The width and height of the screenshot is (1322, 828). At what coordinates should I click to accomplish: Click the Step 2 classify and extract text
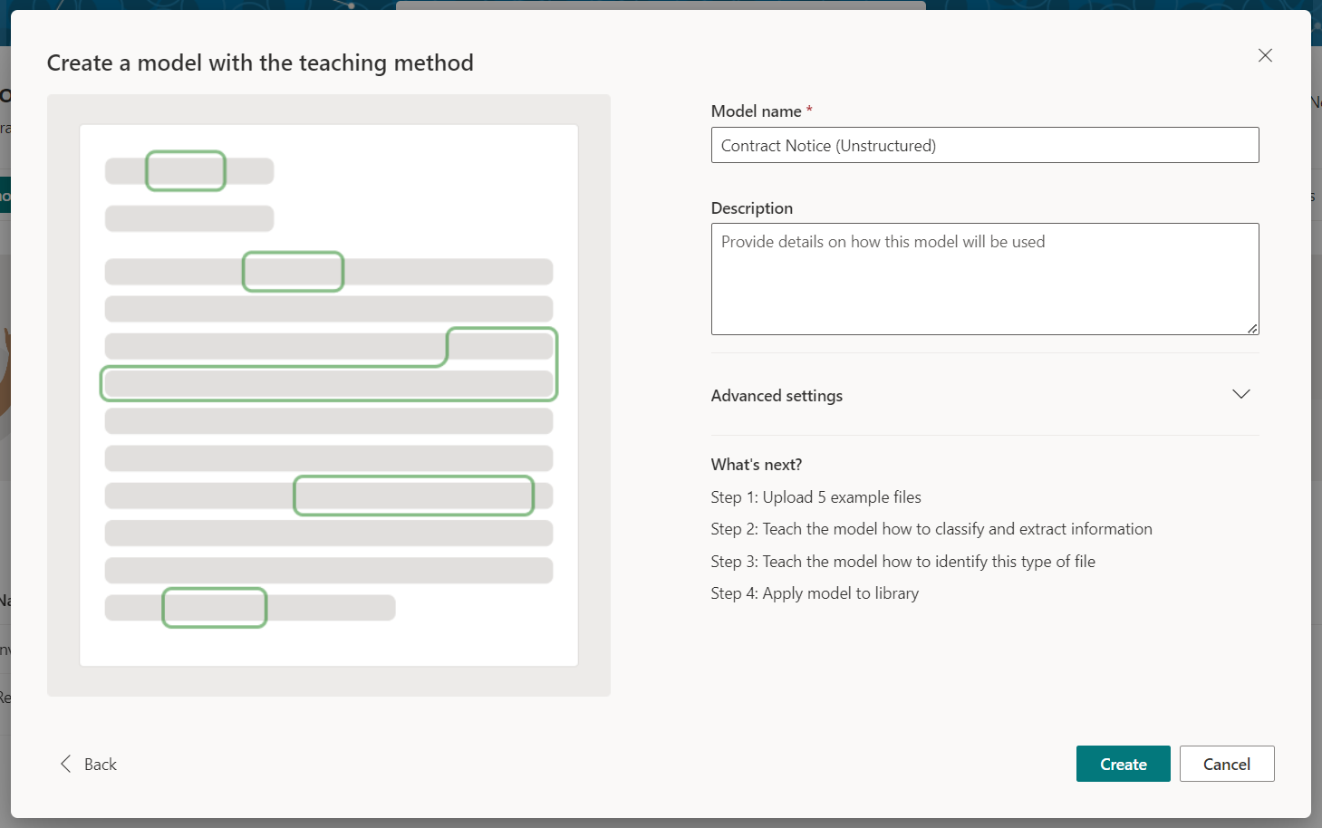[x=931, y=529]
